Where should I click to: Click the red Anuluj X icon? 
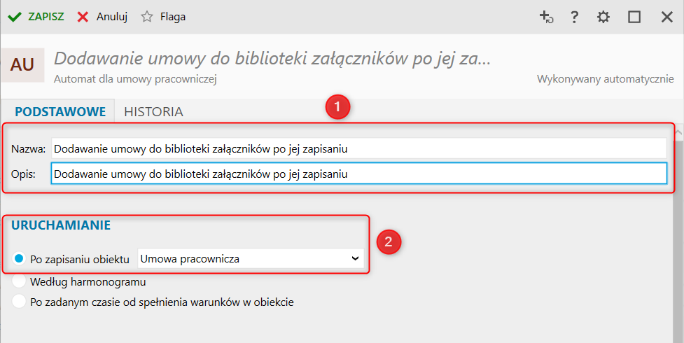[x=83, y=17]
